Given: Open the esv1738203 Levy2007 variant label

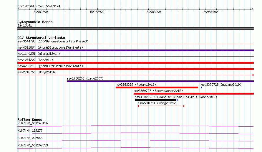Looking at the screenshot, I should tap(85, 78).
